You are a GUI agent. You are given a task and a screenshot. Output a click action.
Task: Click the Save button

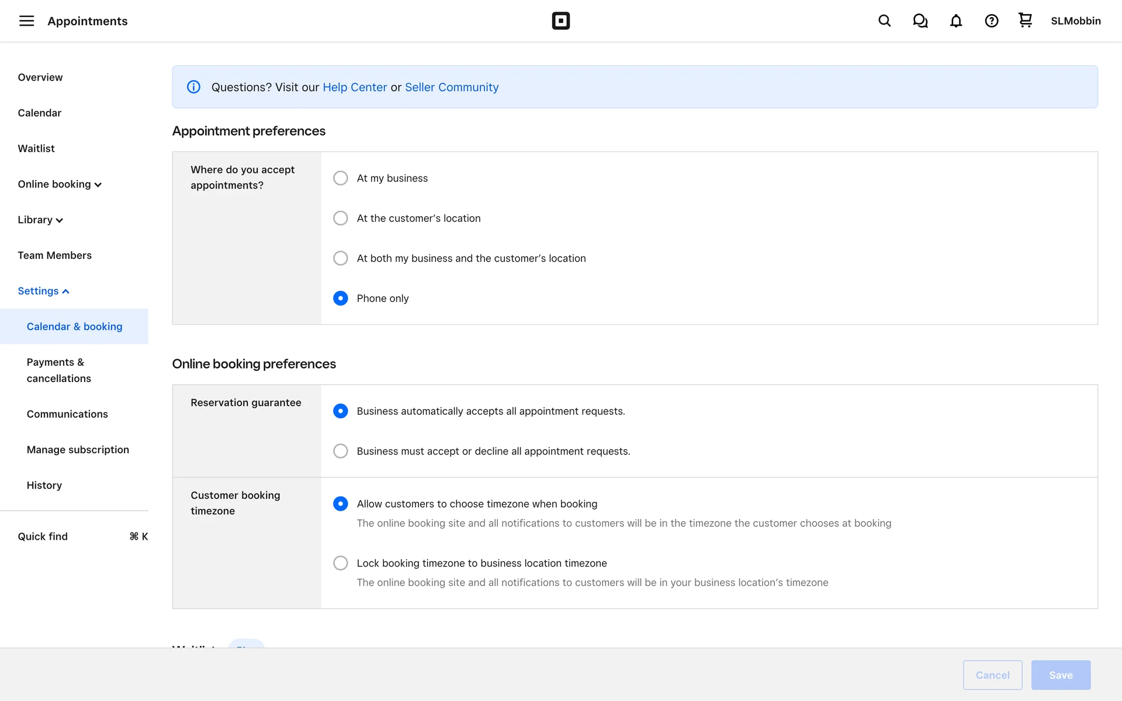click(x=1060, y=675)
